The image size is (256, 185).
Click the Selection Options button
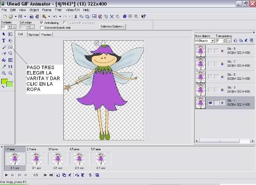coord(113,26)
